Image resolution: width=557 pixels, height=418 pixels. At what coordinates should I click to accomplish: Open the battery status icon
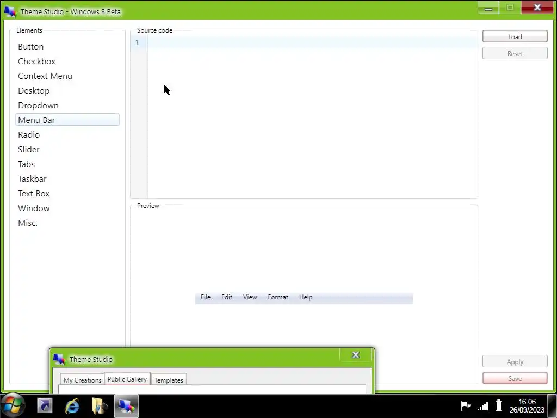(499, 405)
